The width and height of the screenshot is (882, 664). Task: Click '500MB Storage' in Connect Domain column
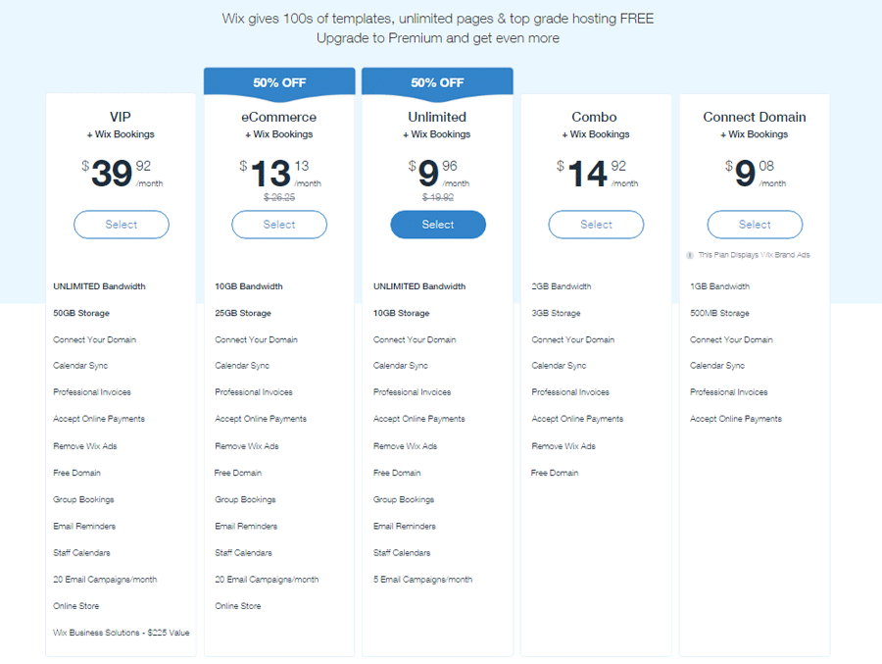point(719,313)
